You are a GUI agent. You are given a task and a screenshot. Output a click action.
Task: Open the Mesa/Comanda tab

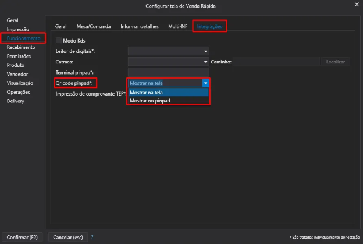click(94, 26)
